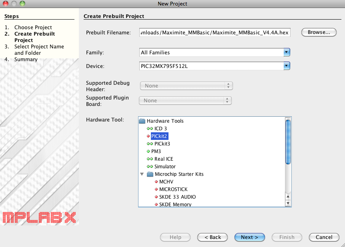345x247 pixels.
Task: Select PICkit3 in the hardware tool list
Action: point(162,144)
